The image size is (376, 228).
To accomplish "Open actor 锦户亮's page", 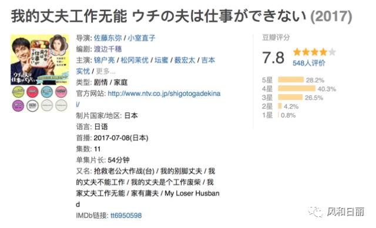I will pos(105,60).
